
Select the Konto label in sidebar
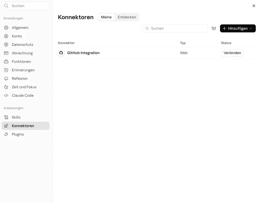[17, 36]
